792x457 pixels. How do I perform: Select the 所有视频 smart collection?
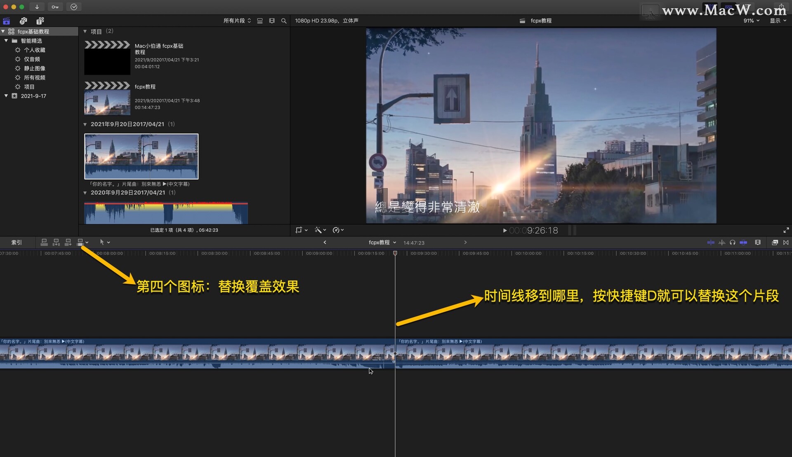[35, 77]
